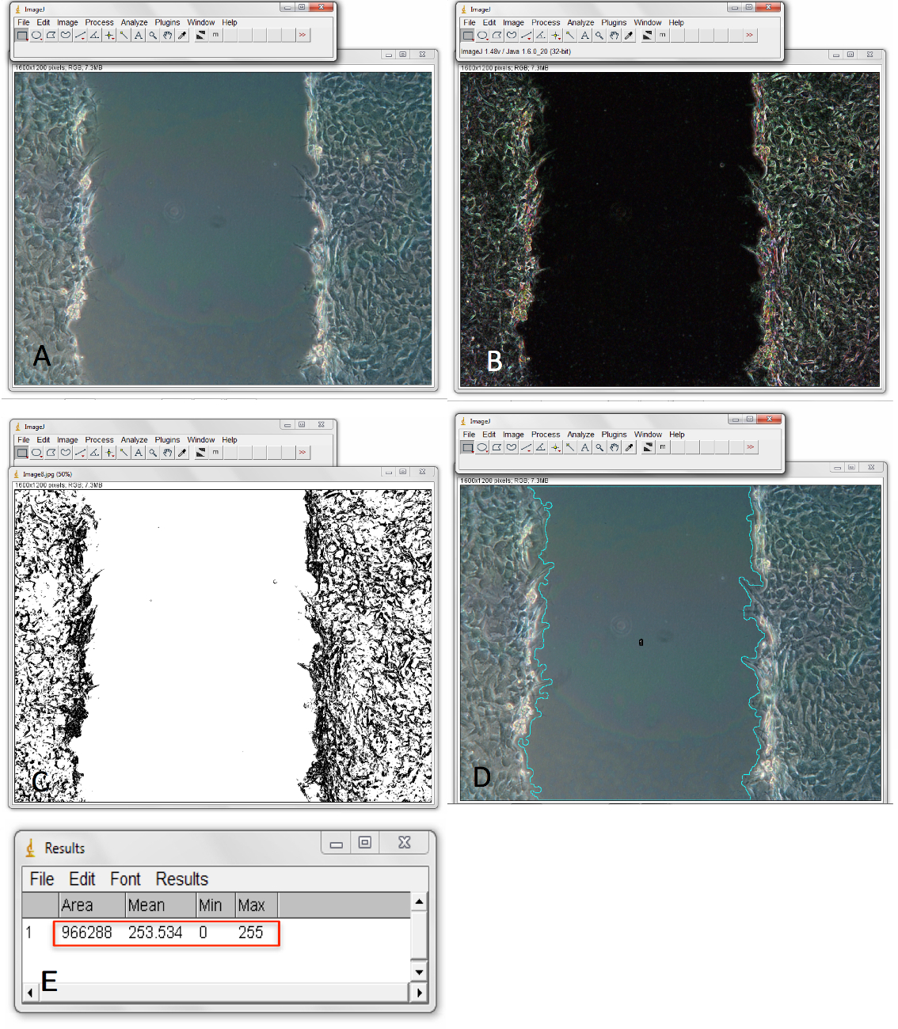The height and width of the screenshot is (1029, 898).
Task: Select Polygon tool in panel C ImageJ toolbar
Action: click(51, 453)
